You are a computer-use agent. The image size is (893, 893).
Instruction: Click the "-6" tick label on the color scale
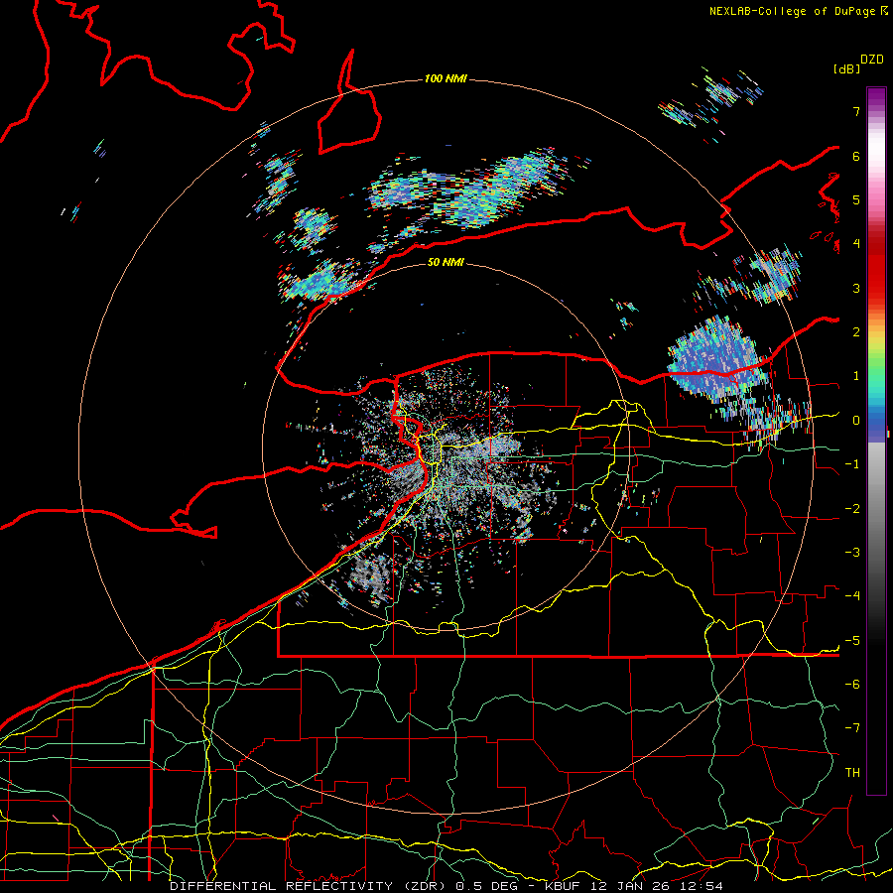pos(852,685)
